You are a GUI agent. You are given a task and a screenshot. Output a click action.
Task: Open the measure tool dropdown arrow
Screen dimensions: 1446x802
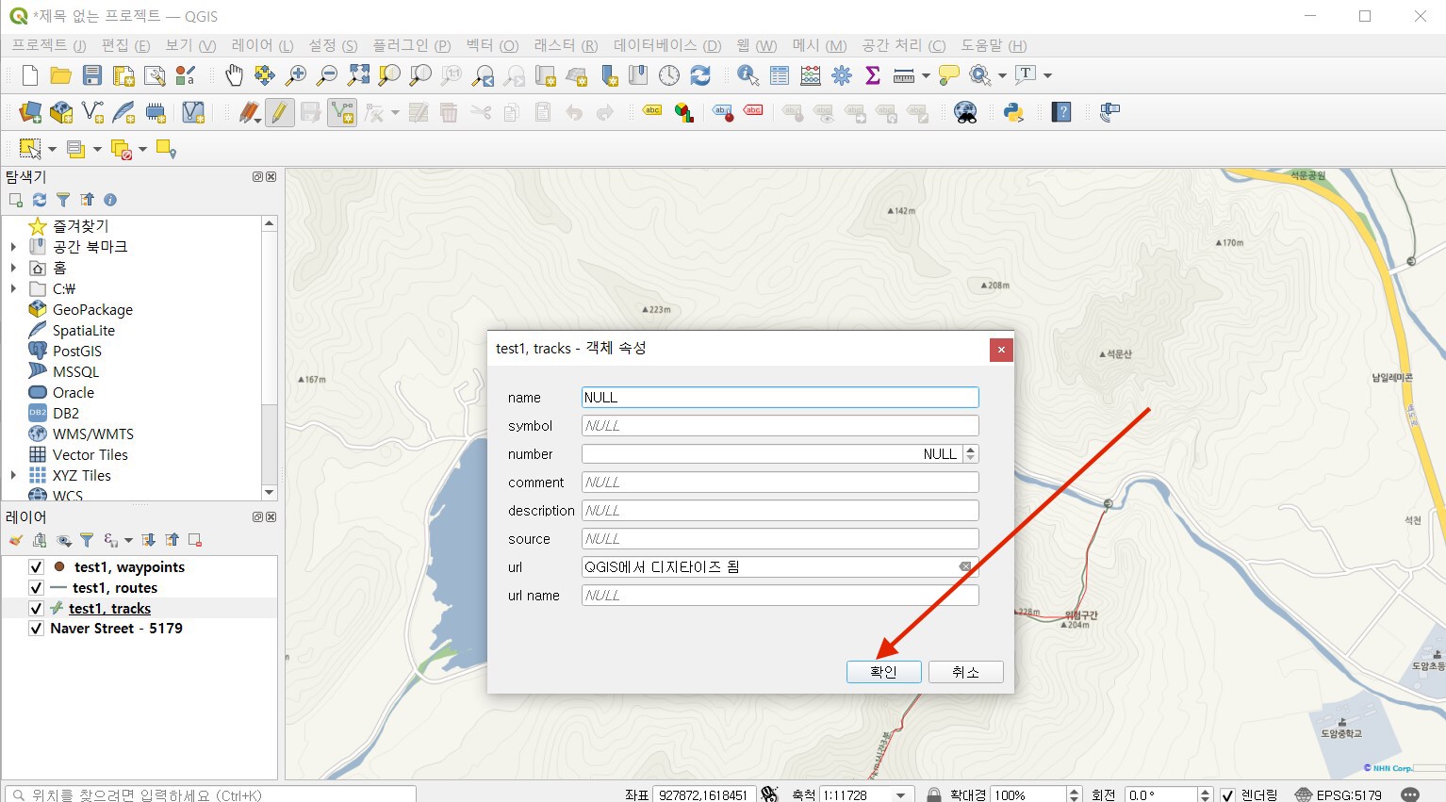point(926,75)
